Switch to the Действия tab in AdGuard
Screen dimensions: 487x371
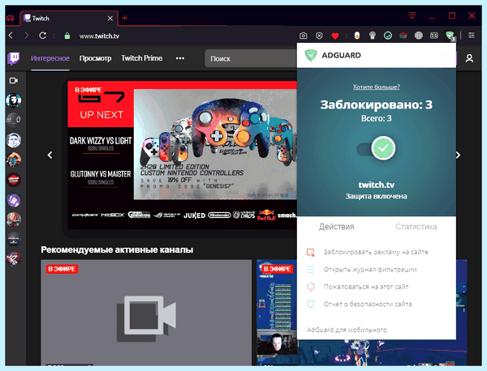point(336,227)
